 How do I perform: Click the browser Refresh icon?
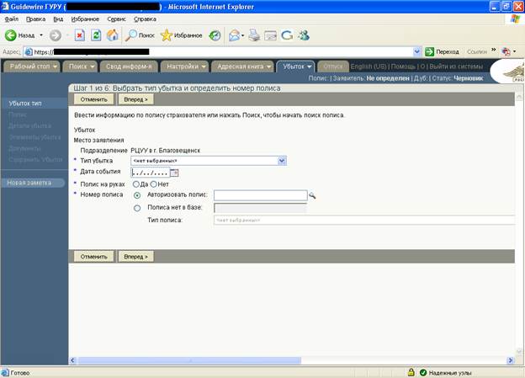(96, 35)
